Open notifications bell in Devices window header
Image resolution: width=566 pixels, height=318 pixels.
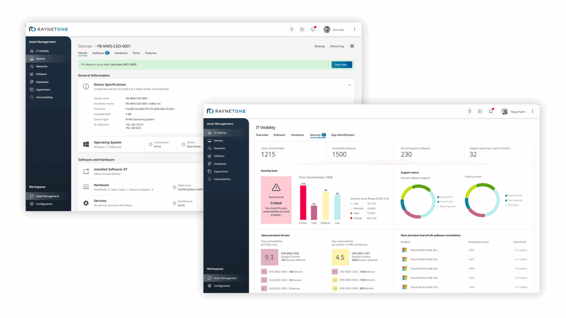click(x=313, y=29)
